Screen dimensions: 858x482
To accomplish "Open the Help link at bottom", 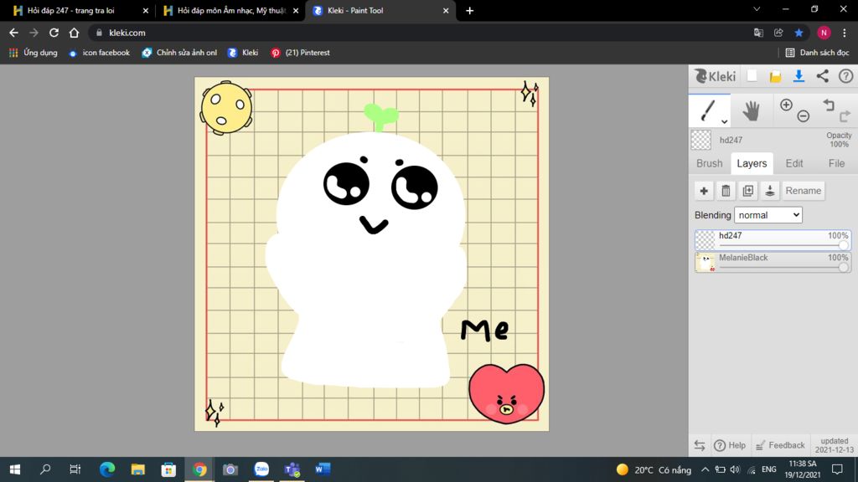I will 730,445.
